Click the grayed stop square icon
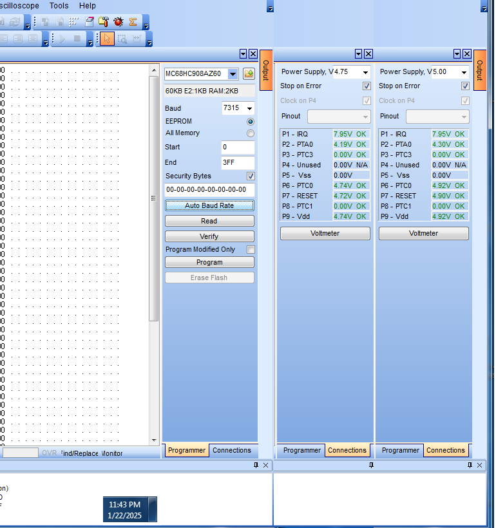The width and height of the screenshot is (496, 528). click(x=77, y=39)
